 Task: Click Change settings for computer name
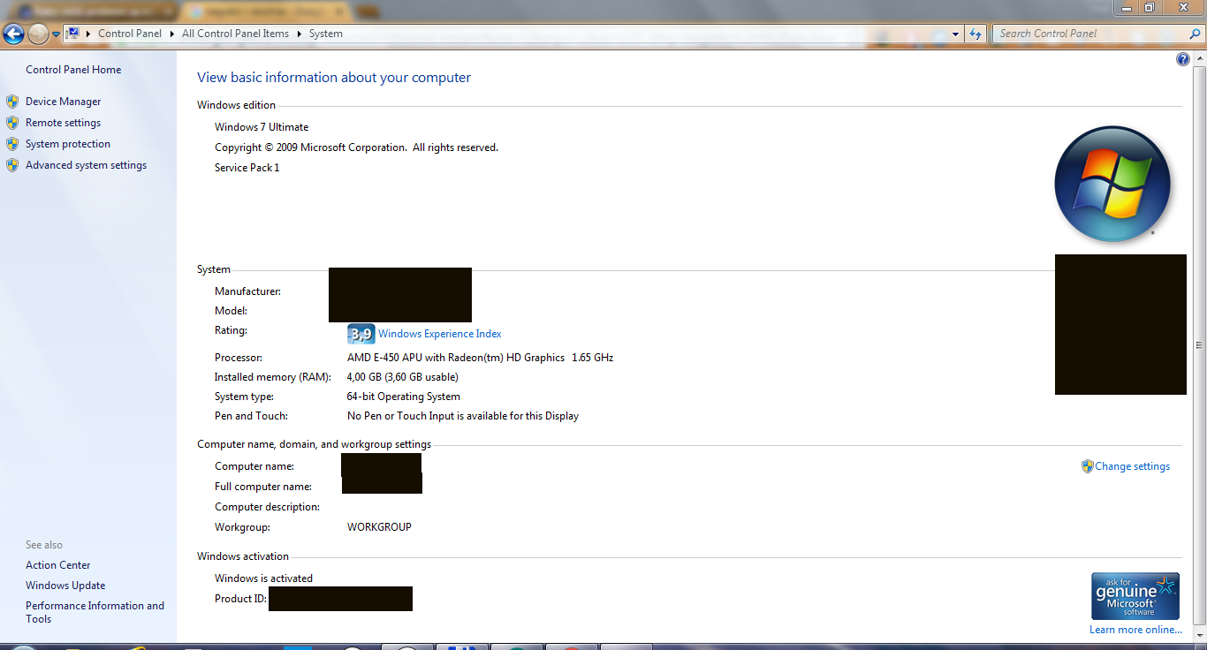point(1132,466)
